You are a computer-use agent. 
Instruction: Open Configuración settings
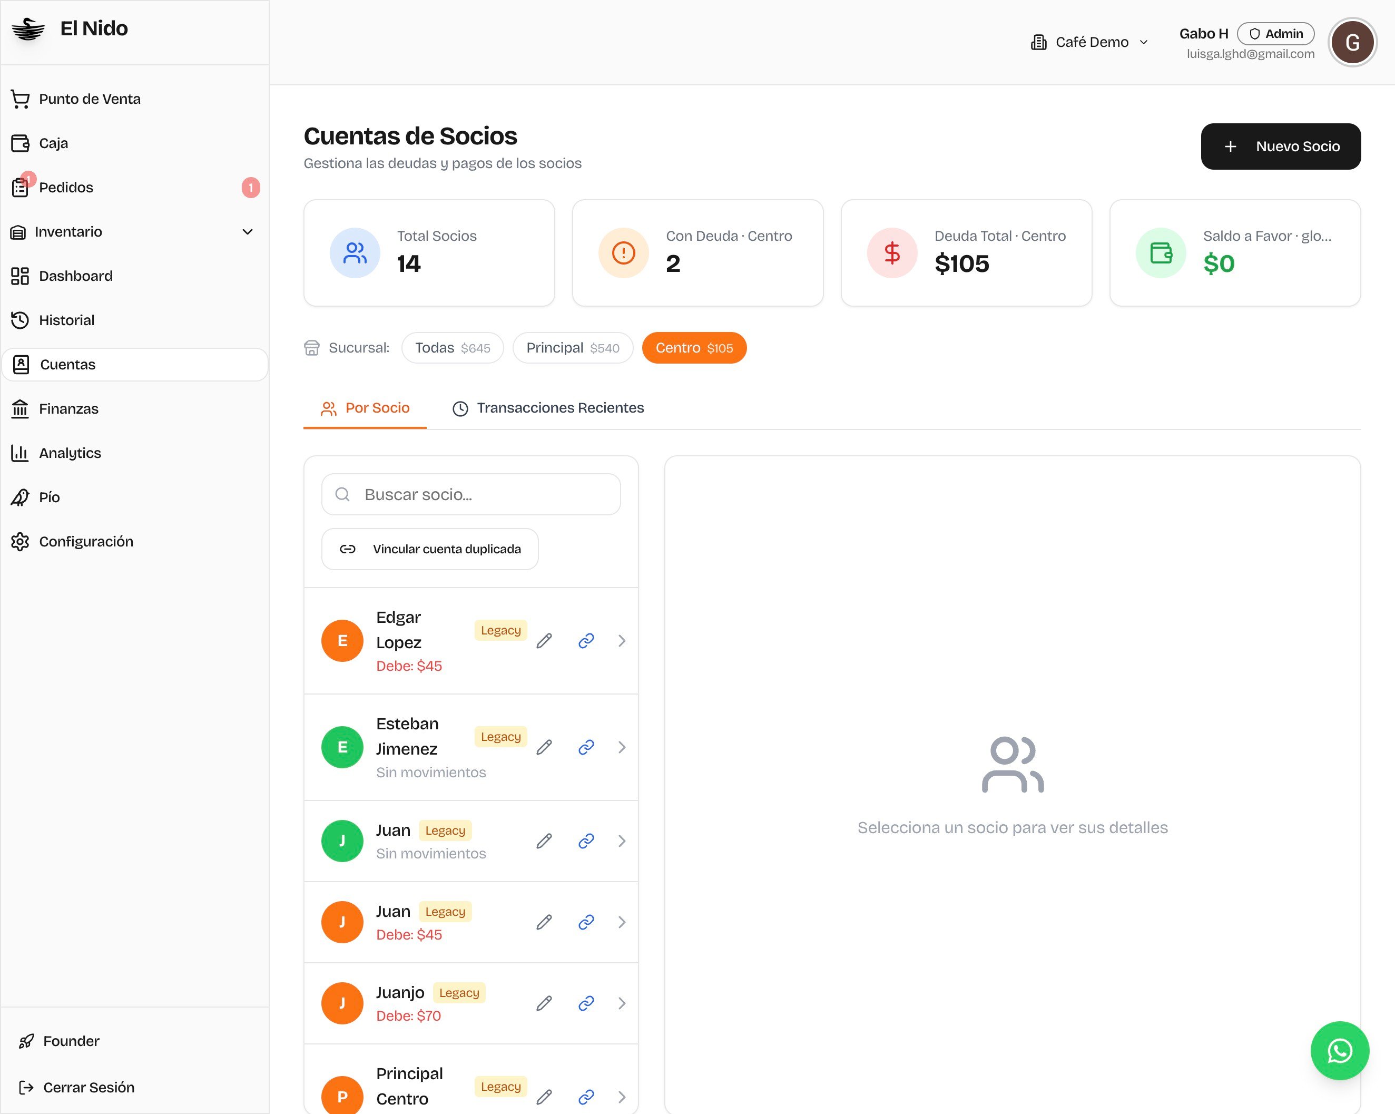click(134, 542)
